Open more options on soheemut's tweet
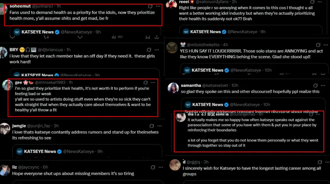The width and height of the screenshot is (330, 184). (158, 6)
